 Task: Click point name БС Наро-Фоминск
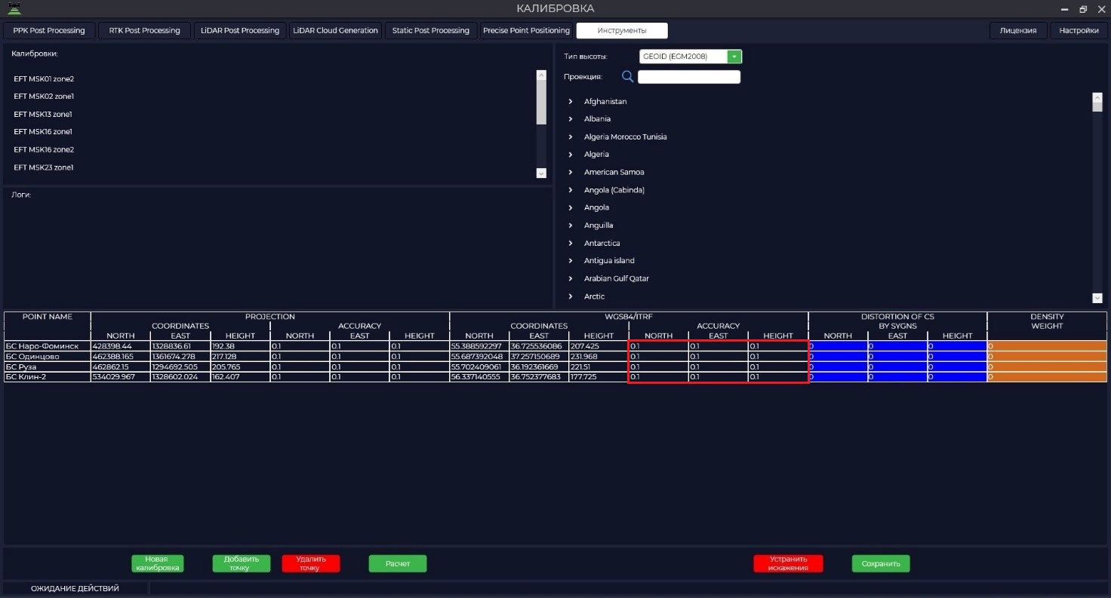[x=48, y=346]
